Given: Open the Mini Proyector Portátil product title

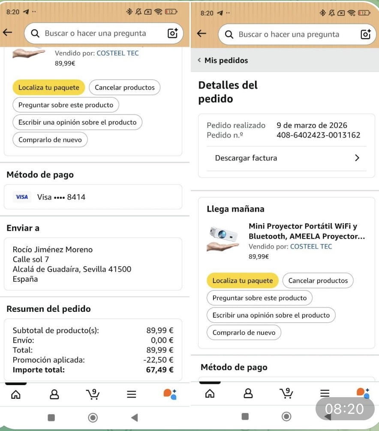Looking at the screenshot, I should (306, 231).
